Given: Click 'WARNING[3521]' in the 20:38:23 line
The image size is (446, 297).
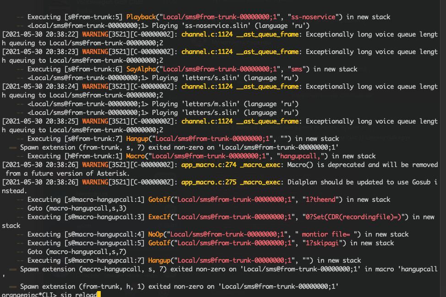Looking at the screenshot, I should click(x=106, y=52).
